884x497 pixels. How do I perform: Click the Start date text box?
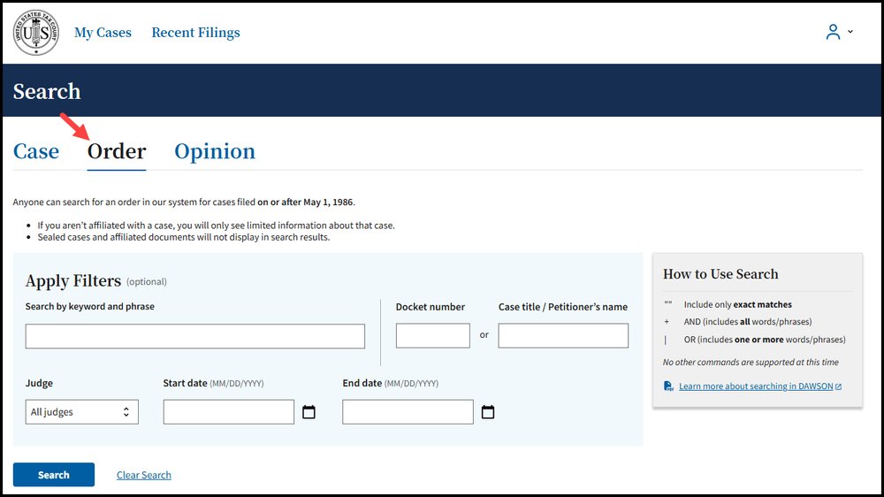pyautogui.click(x=228, y=412)
